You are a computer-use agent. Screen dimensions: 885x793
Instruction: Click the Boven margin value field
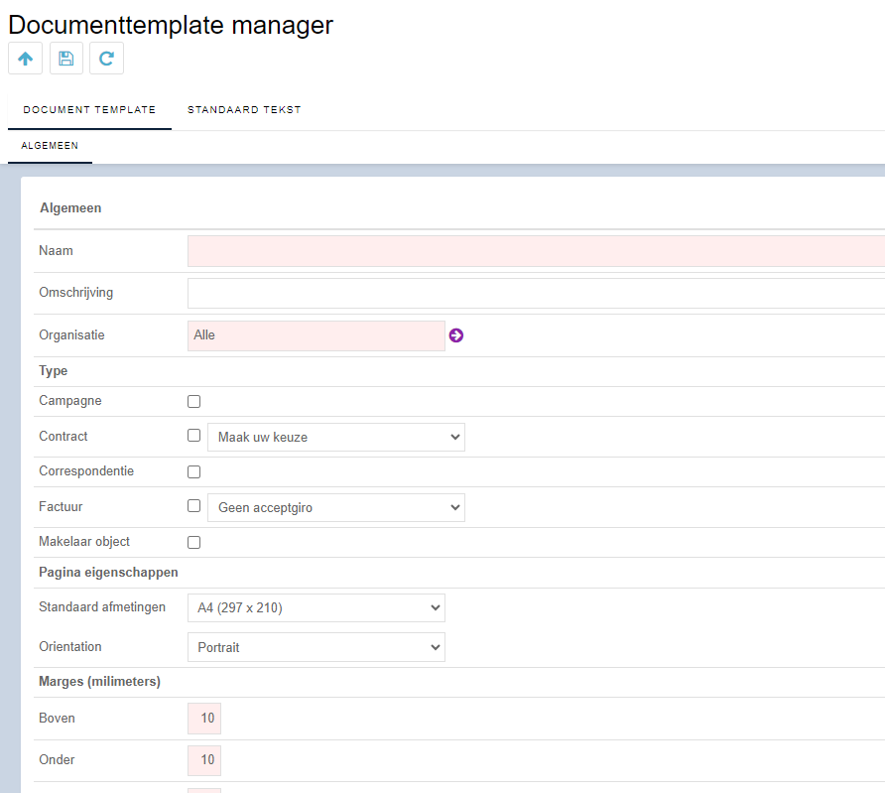coord(204,719)
